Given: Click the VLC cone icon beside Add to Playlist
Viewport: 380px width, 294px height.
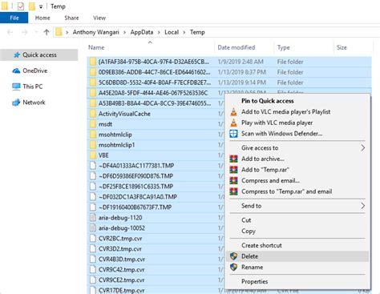Looking at the screenshot, I should pos(233,112).
